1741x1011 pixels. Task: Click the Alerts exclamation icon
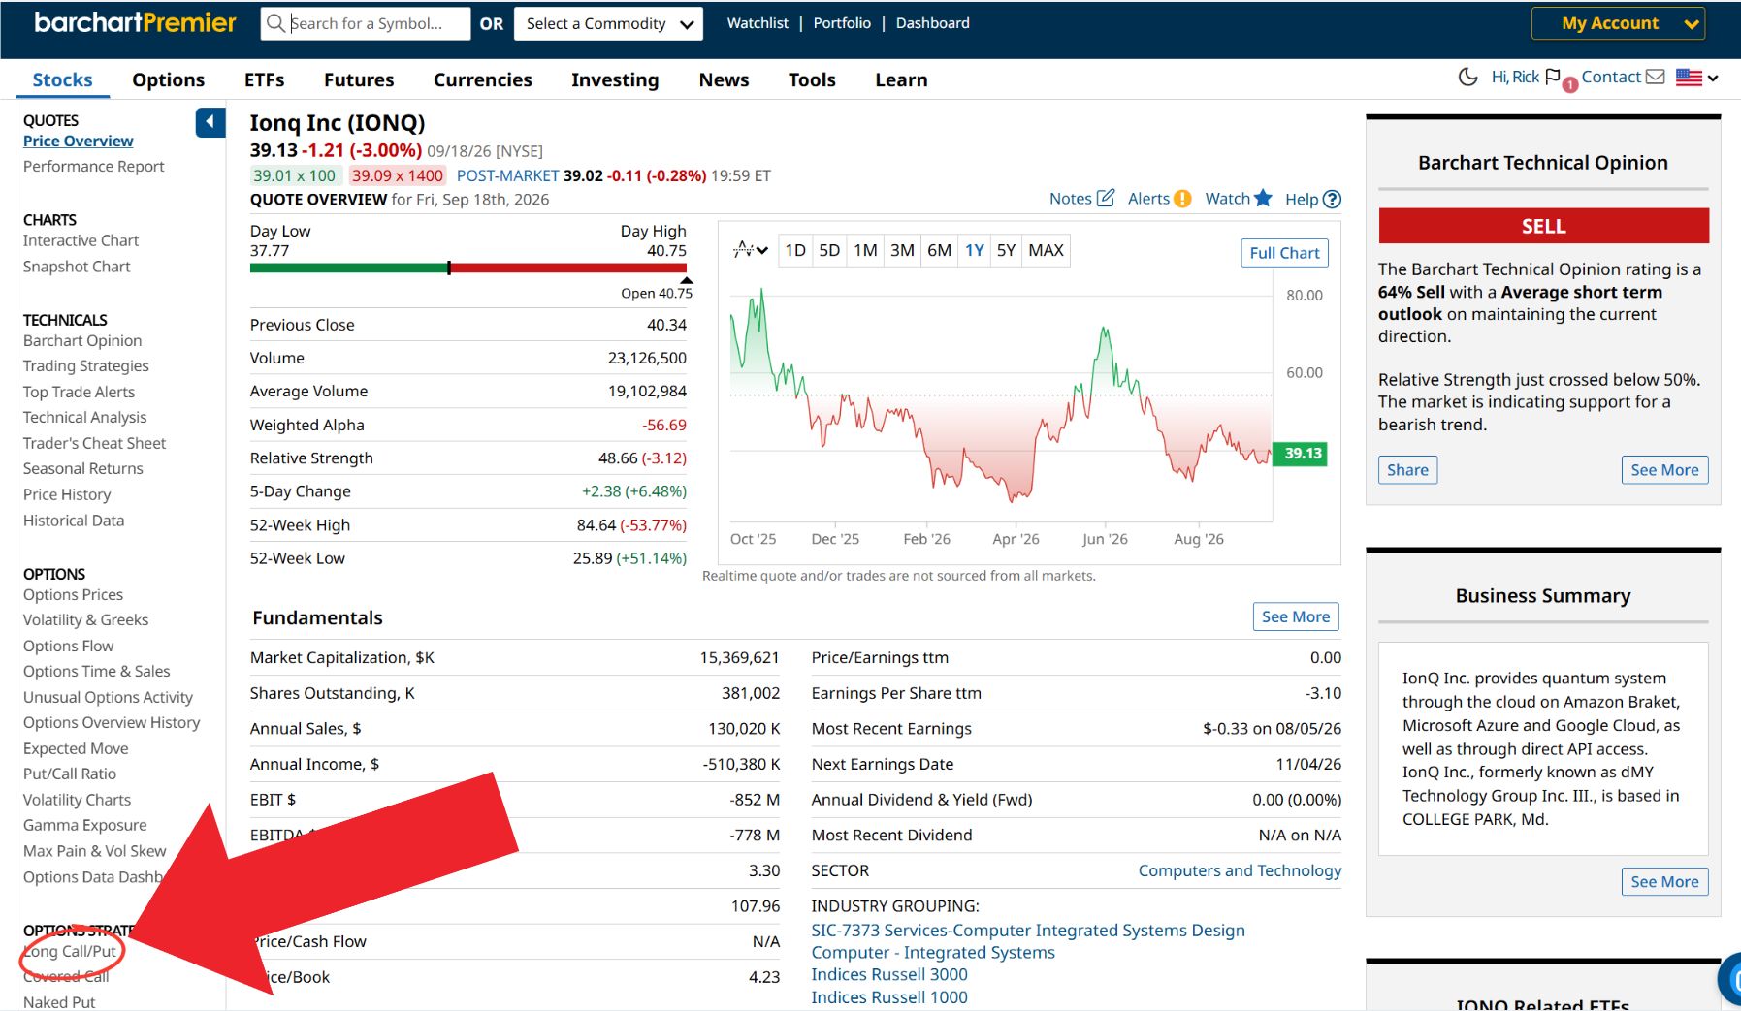pos(1182,199)
